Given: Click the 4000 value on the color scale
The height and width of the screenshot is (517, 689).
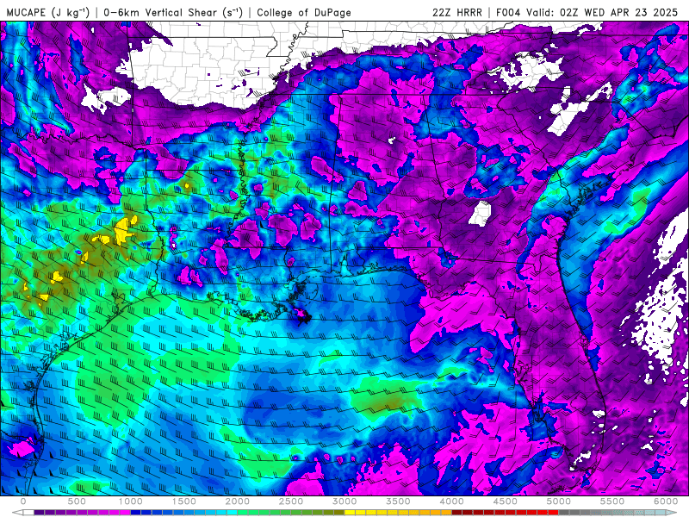Looking at the screenshot, I should [x=451, y=501].
